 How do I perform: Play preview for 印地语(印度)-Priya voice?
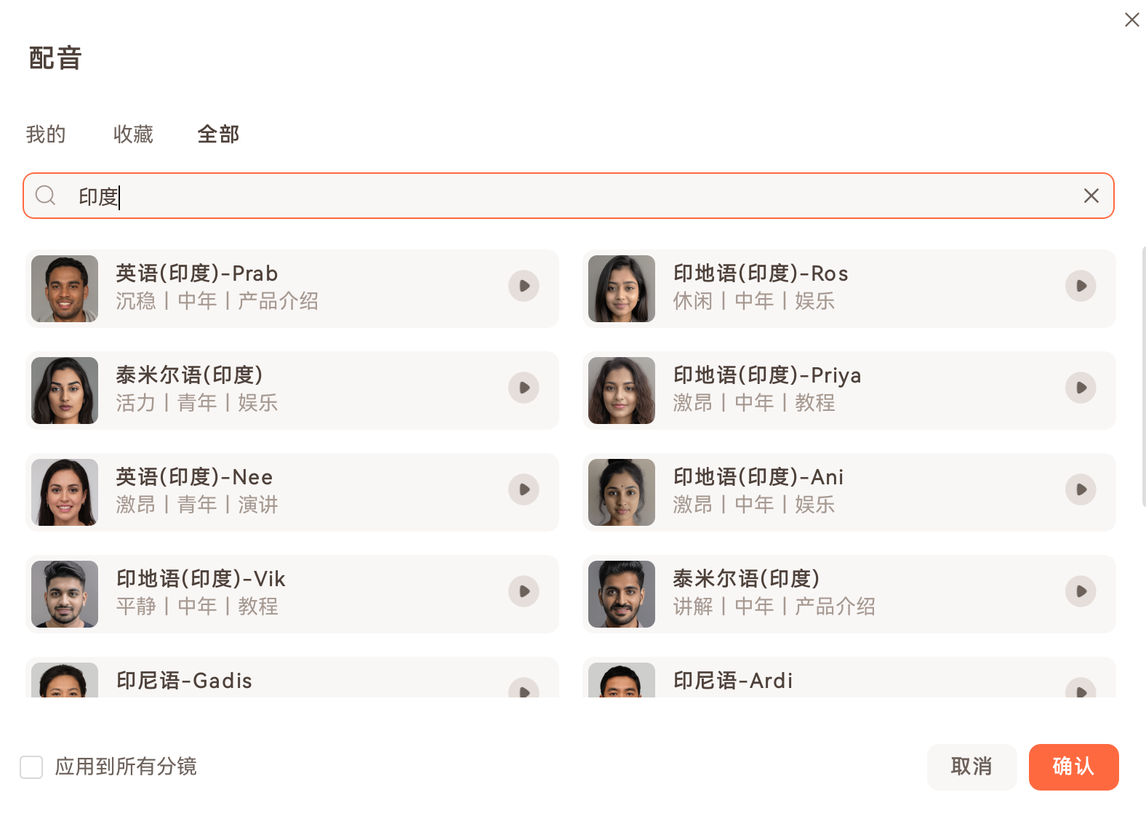coord(1081,388)
